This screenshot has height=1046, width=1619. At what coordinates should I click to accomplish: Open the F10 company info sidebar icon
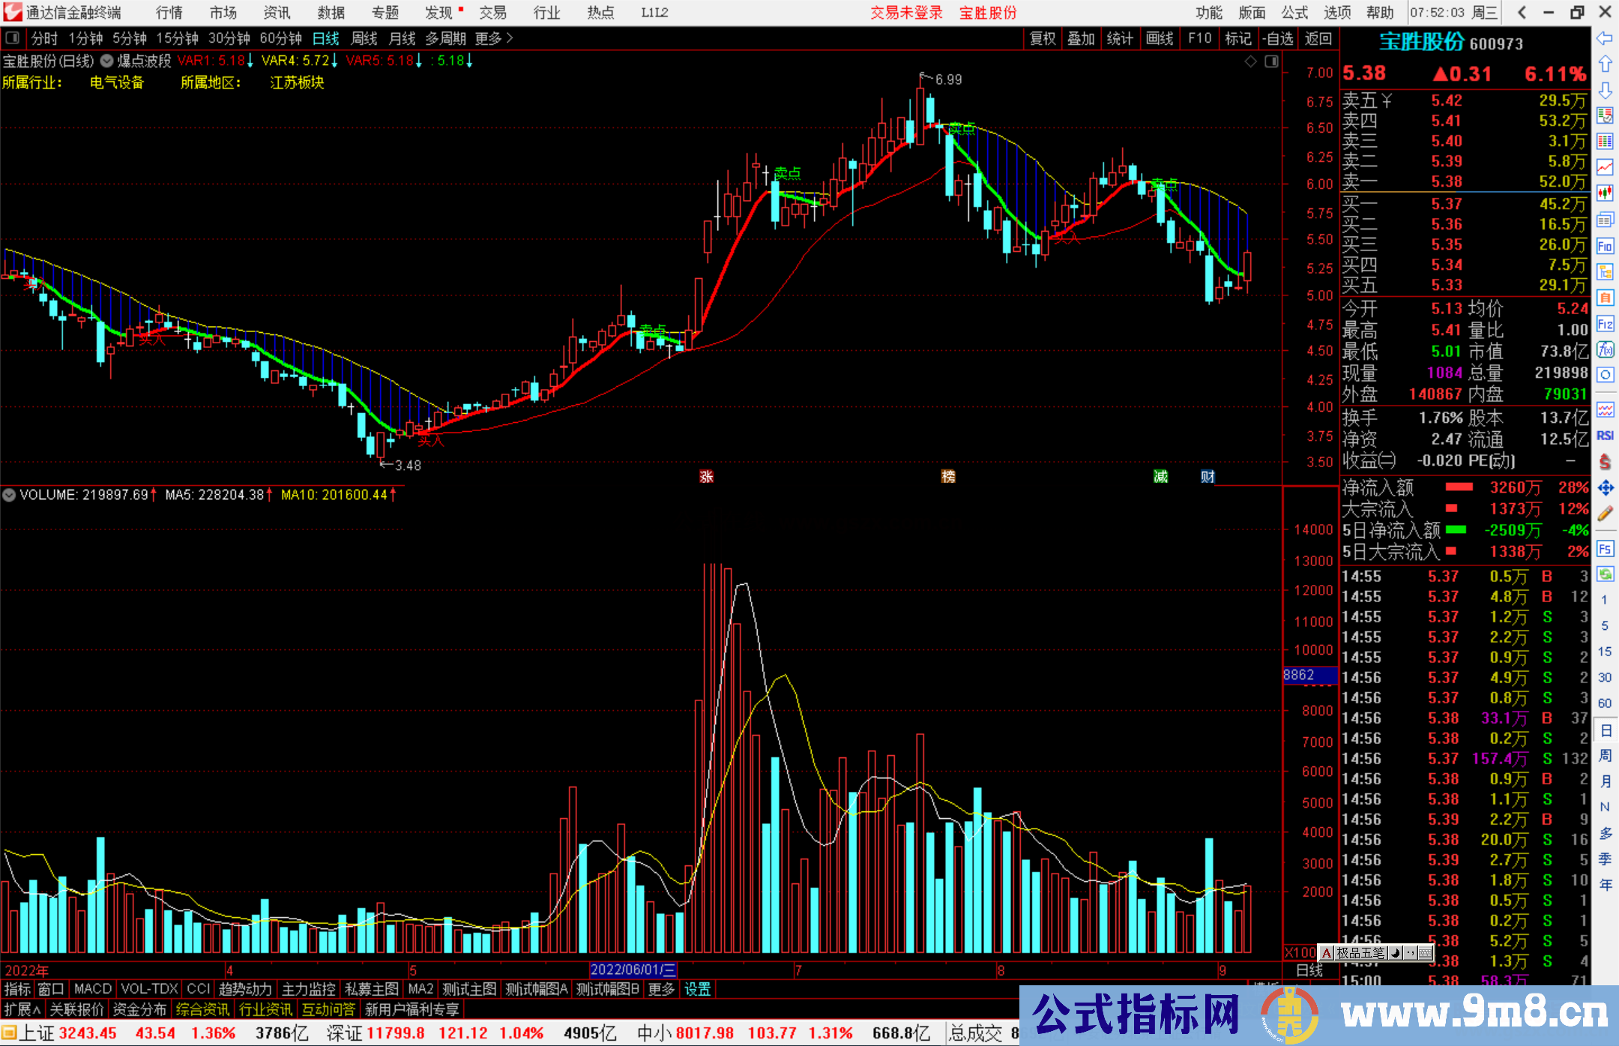(x=1605, y=246)
